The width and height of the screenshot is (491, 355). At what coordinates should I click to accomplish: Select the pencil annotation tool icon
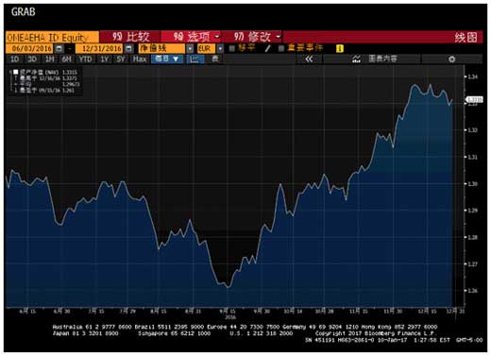pyautogui.click(x=268, y=48)
